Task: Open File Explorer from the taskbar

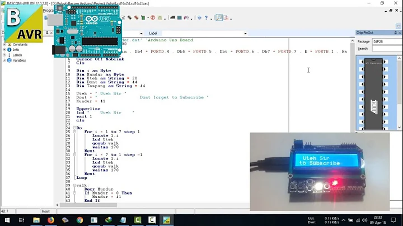Action: point(36,220)
